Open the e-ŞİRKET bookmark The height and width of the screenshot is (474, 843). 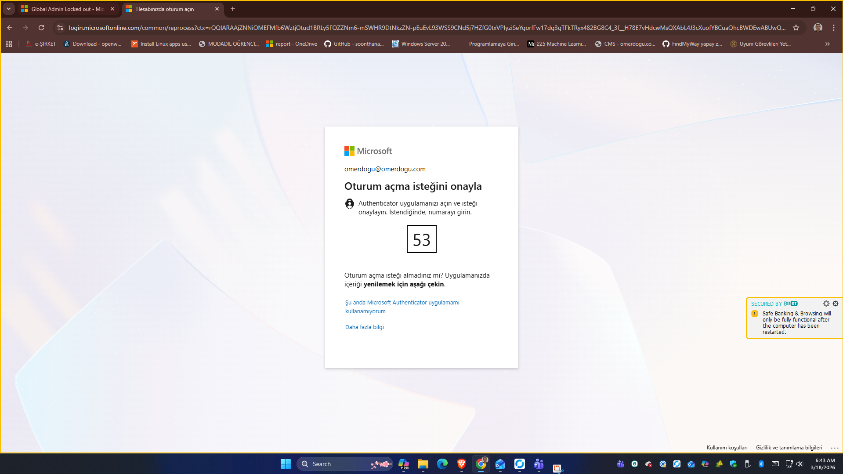point(41,44)
